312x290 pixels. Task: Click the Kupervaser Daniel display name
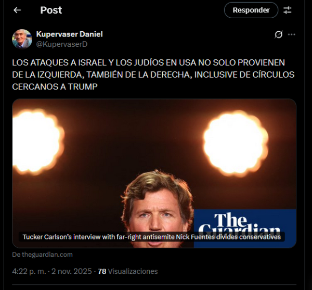point(70,34)
